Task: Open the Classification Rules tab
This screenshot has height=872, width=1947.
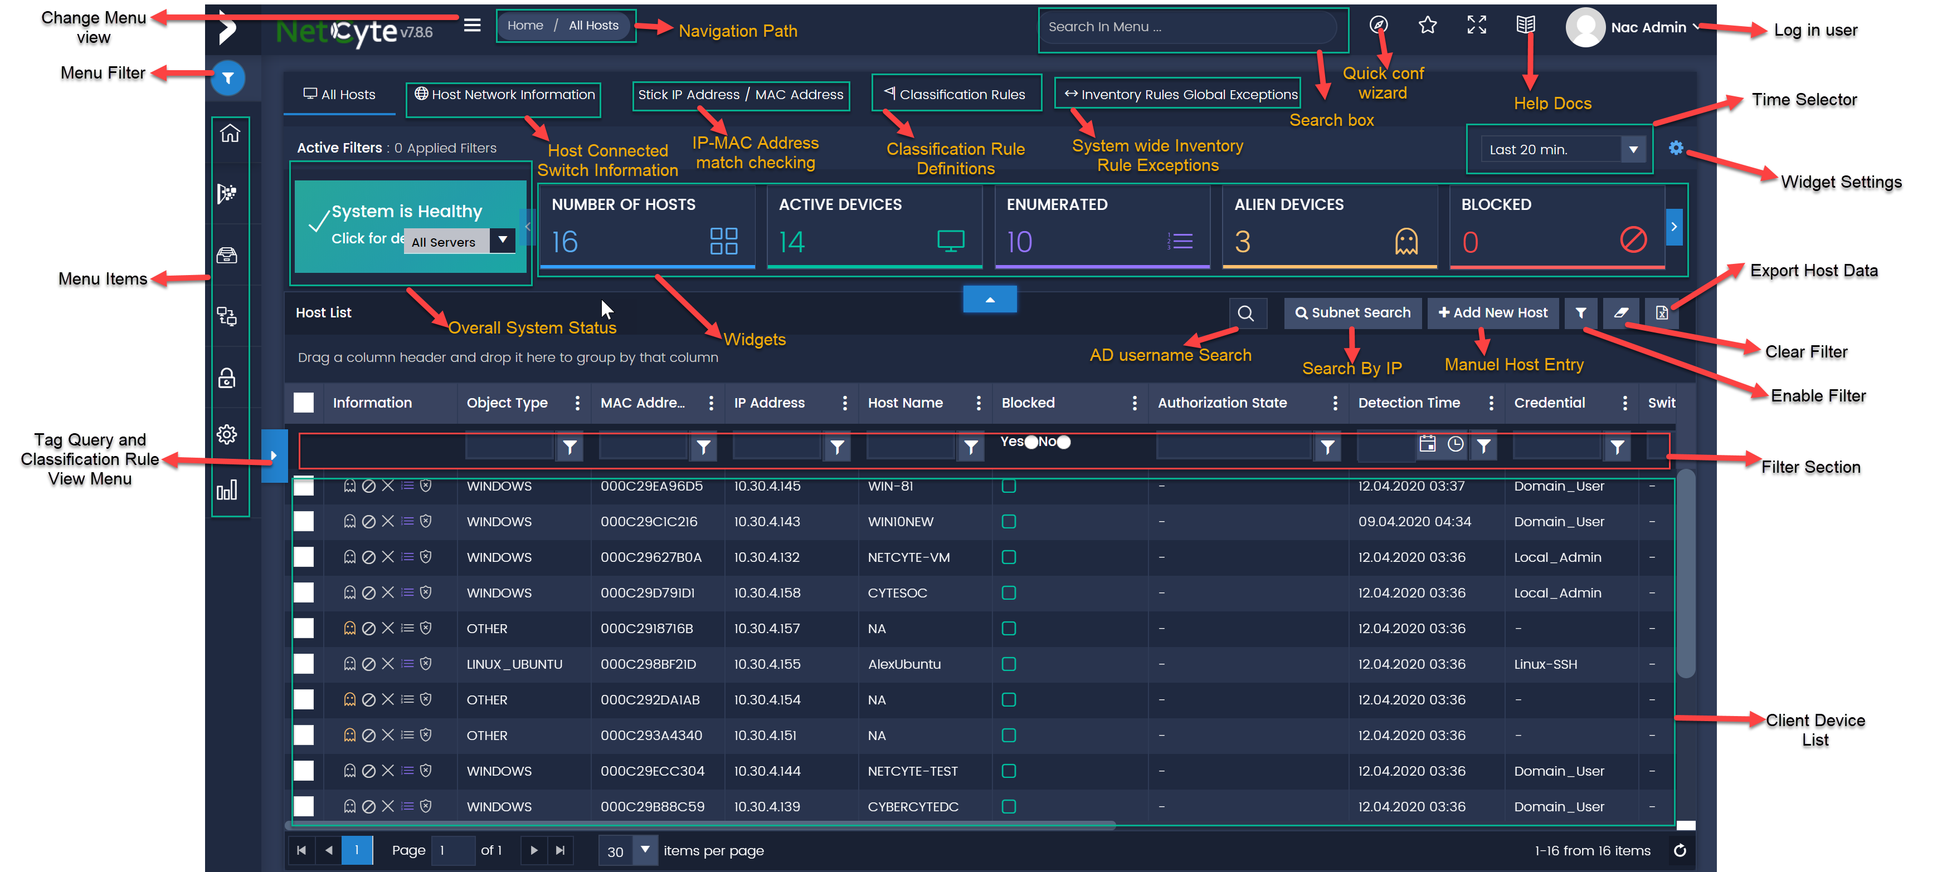Action: click(955, 94)
